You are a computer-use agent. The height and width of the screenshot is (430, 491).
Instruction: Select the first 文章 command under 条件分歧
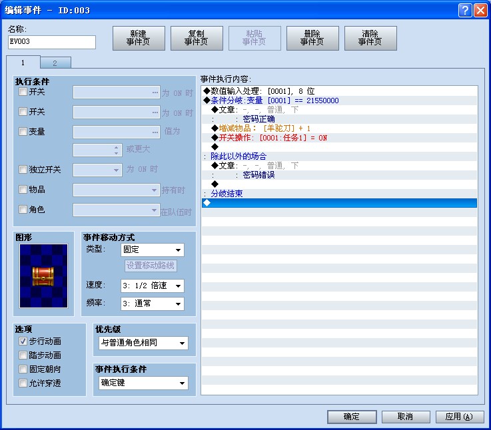coord(340,110)
